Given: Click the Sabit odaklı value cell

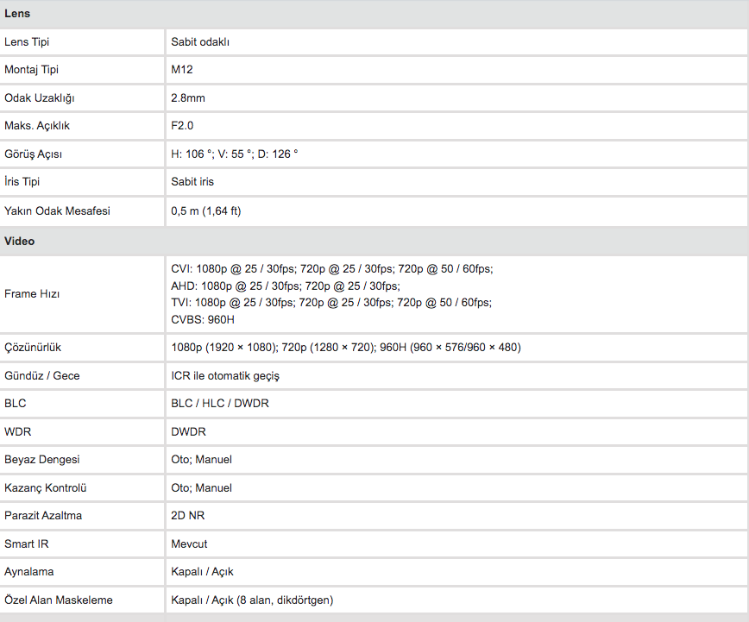Looking at the screenshot, I should click(x=456, y=42).
